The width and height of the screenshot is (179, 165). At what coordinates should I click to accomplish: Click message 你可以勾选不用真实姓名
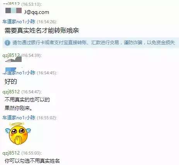click(x=32, y=161)
